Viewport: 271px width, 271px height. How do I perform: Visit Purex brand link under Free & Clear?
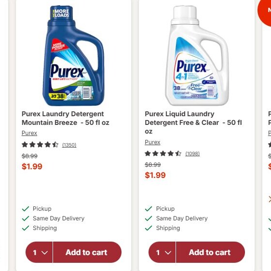(152, 142)
